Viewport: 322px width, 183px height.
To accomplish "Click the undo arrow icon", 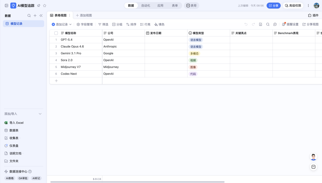I will [x=246, y=24].
